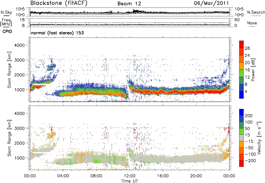
Task: Click the "04:00" time tick label
Action: pyautogui.click(x=63, y=176)
